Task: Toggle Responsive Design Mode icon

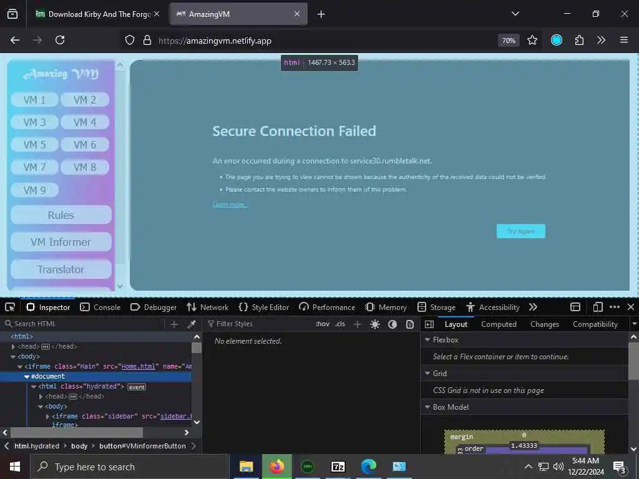Action: click(x=598, y=307)
